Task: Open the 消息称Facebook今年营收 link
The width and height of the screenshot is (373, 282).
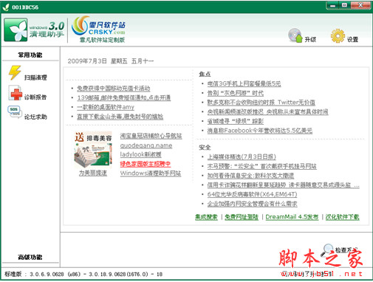Action: (x=260, y=131)
